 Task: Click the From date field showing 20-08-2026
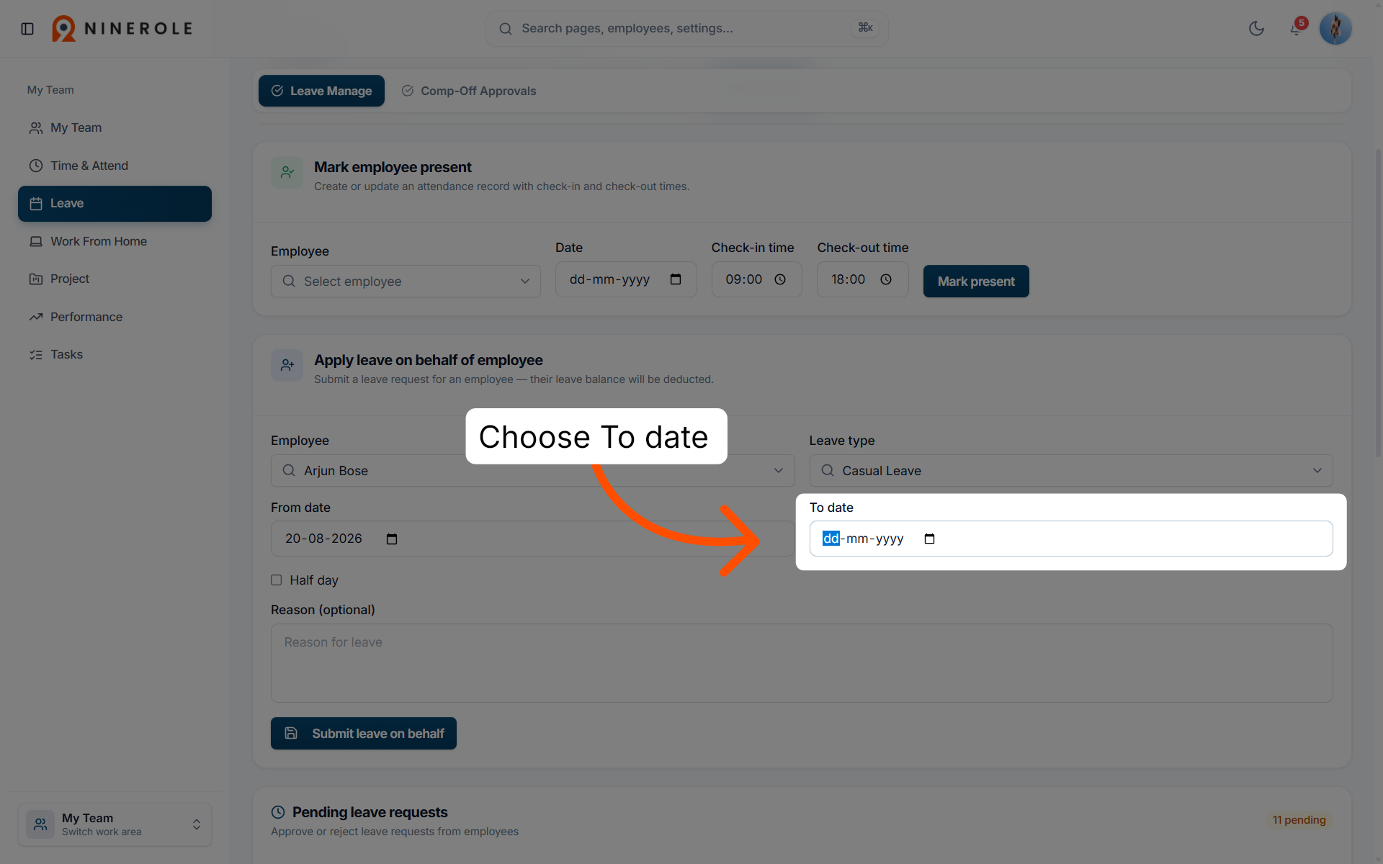532,539
